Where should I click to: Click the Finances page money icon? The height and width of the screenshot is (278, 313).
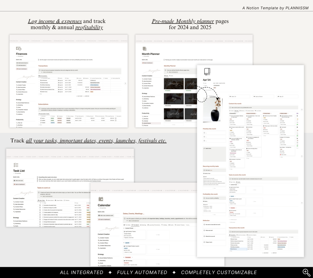(x=19, y=49)
